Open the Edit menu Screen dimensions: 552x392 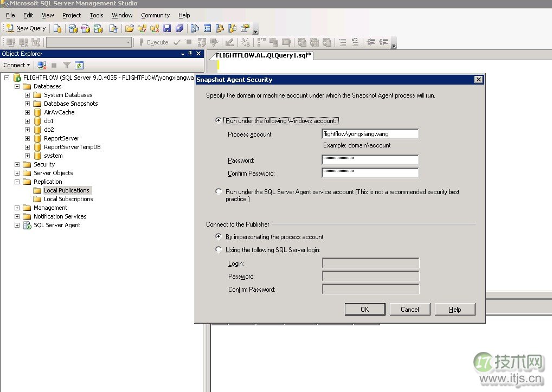coord(28,15)
